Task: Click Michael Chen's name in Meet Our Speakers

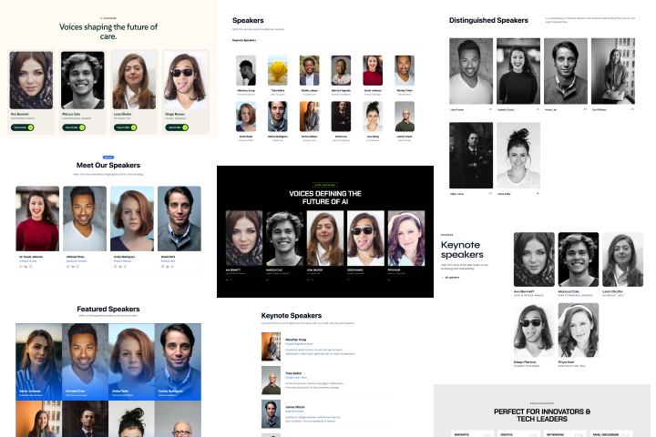Action: 76,257
